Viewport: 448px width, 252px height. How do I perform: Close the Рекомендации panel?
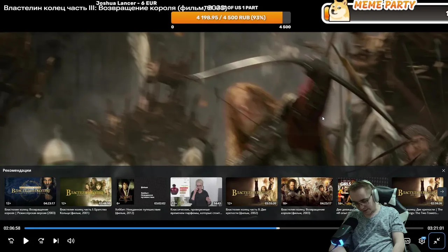point(443,170)
